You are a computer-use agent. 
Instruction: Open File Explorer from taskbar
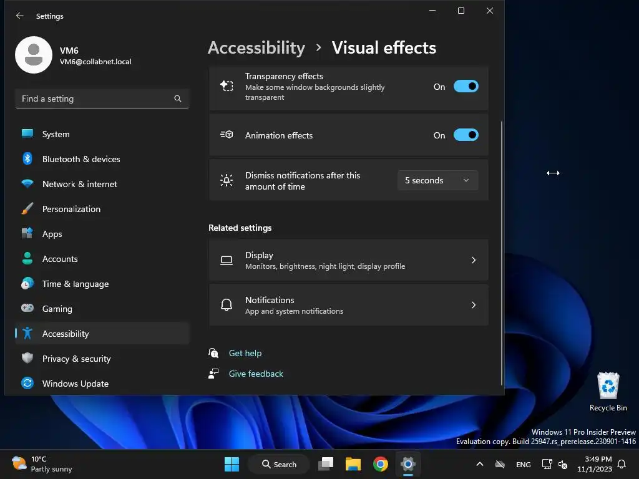pos(353,464)
